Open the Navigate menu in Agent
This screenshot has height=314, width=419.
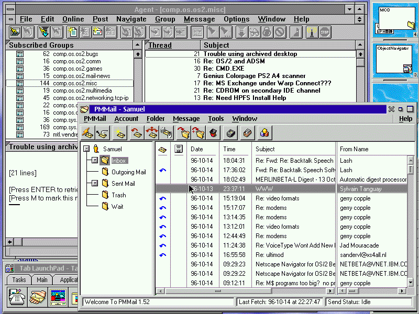pyautogui.click(x=131, y=19)
